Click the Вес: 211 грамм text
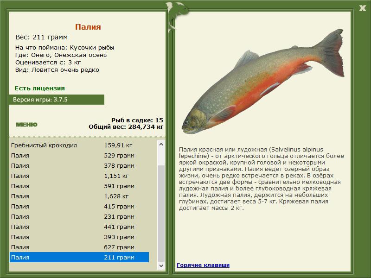Image resolution: width=371 pixels, height=278 pixels. (x=41, y=37)
